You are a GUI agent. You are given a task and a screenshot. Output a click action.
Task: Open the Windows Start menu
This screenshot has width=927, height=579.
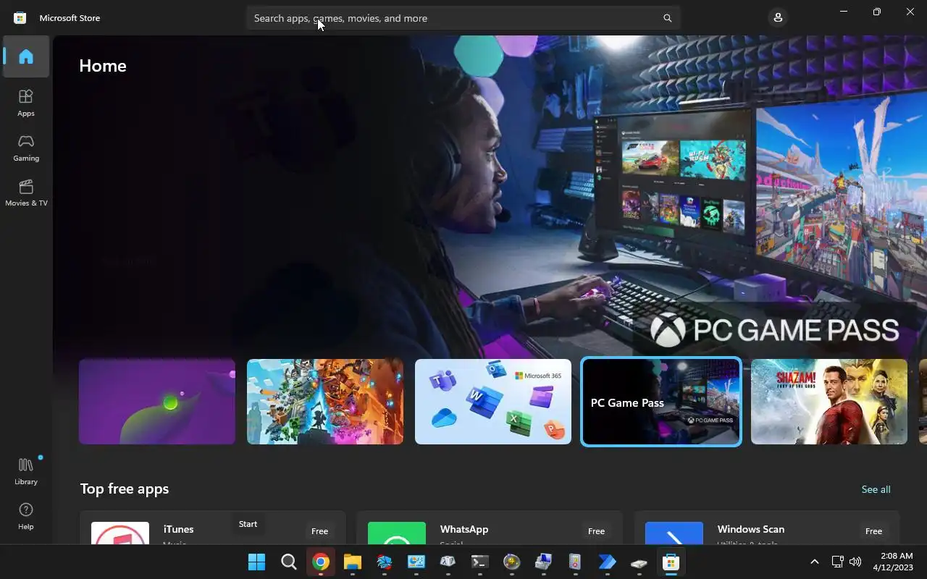pos(256,562)
